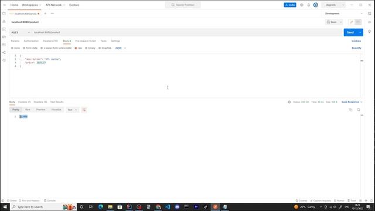Viewport: 375px width, 211px height.
Task: Click the blue Send button
Action: pyautogui.click(x=350, y=33)
